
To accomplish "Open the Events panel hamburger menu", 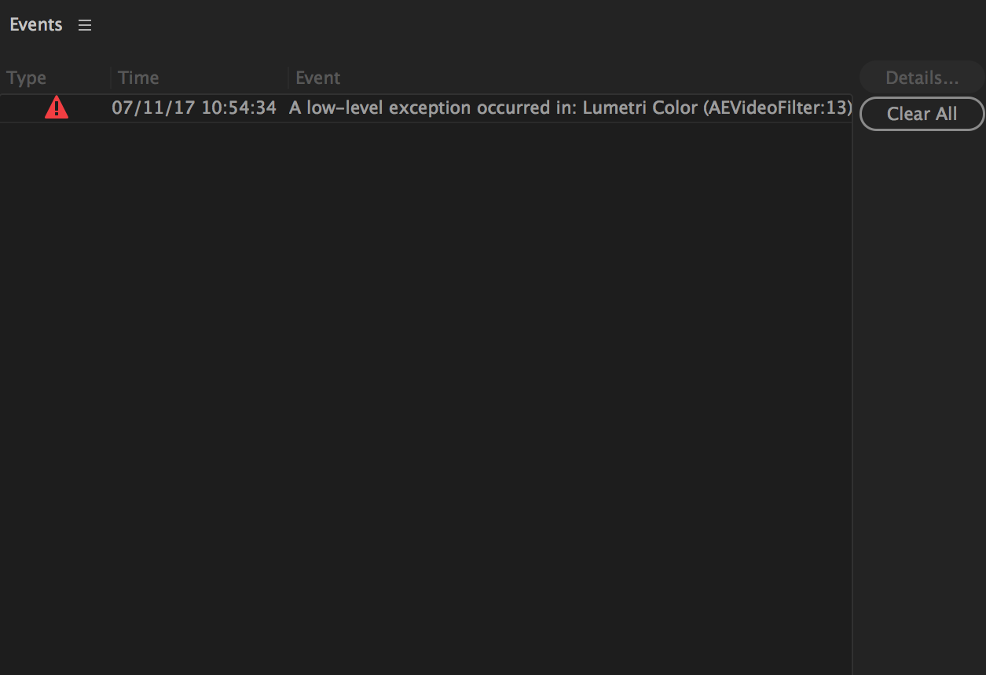I will click(85, 25).
